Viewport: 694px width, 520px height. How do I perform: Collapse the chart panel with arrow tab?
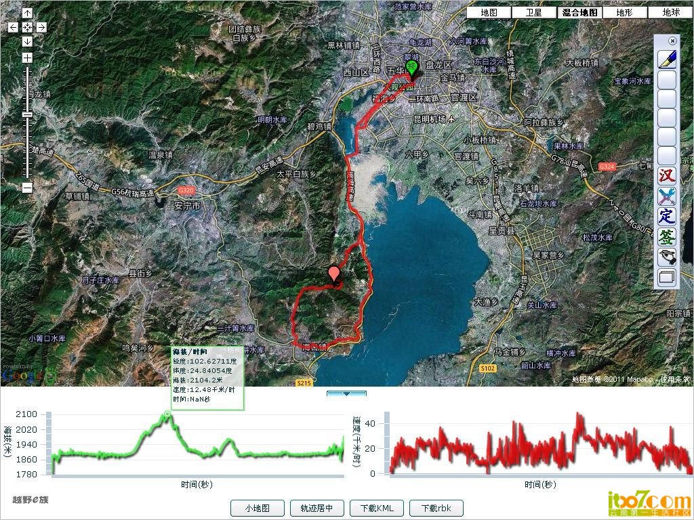pos(346,393)
